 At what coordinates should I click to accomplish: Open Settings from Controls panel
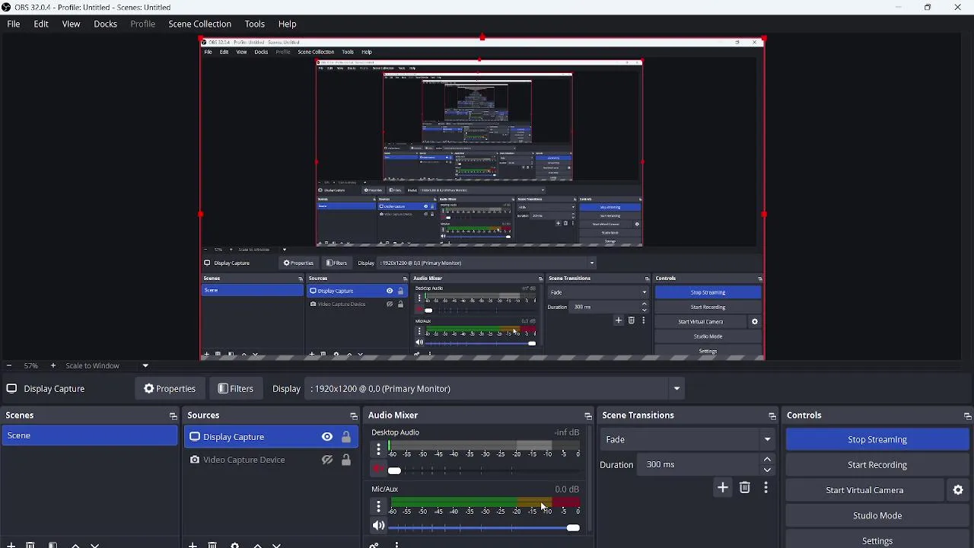pos(877,541)
